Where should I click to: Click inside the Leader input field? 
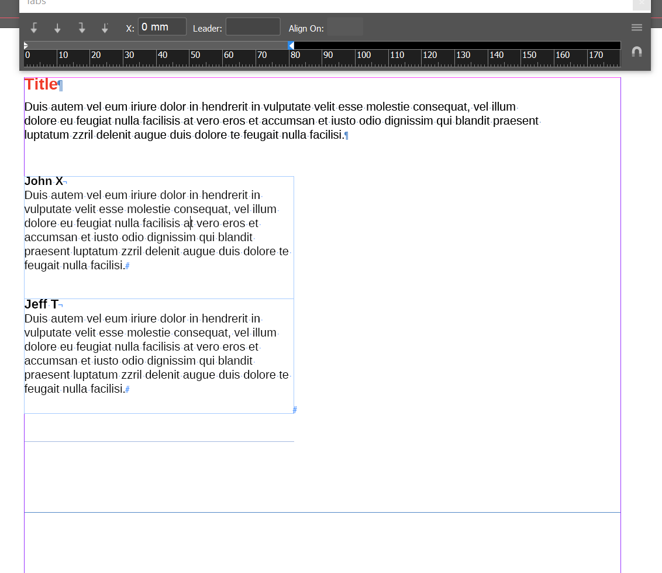click(253, 26)
